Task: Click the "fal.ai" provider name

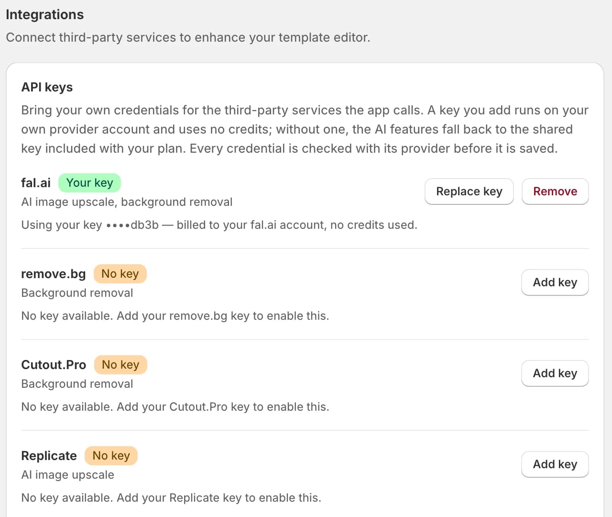Action: tap(36, 183)
